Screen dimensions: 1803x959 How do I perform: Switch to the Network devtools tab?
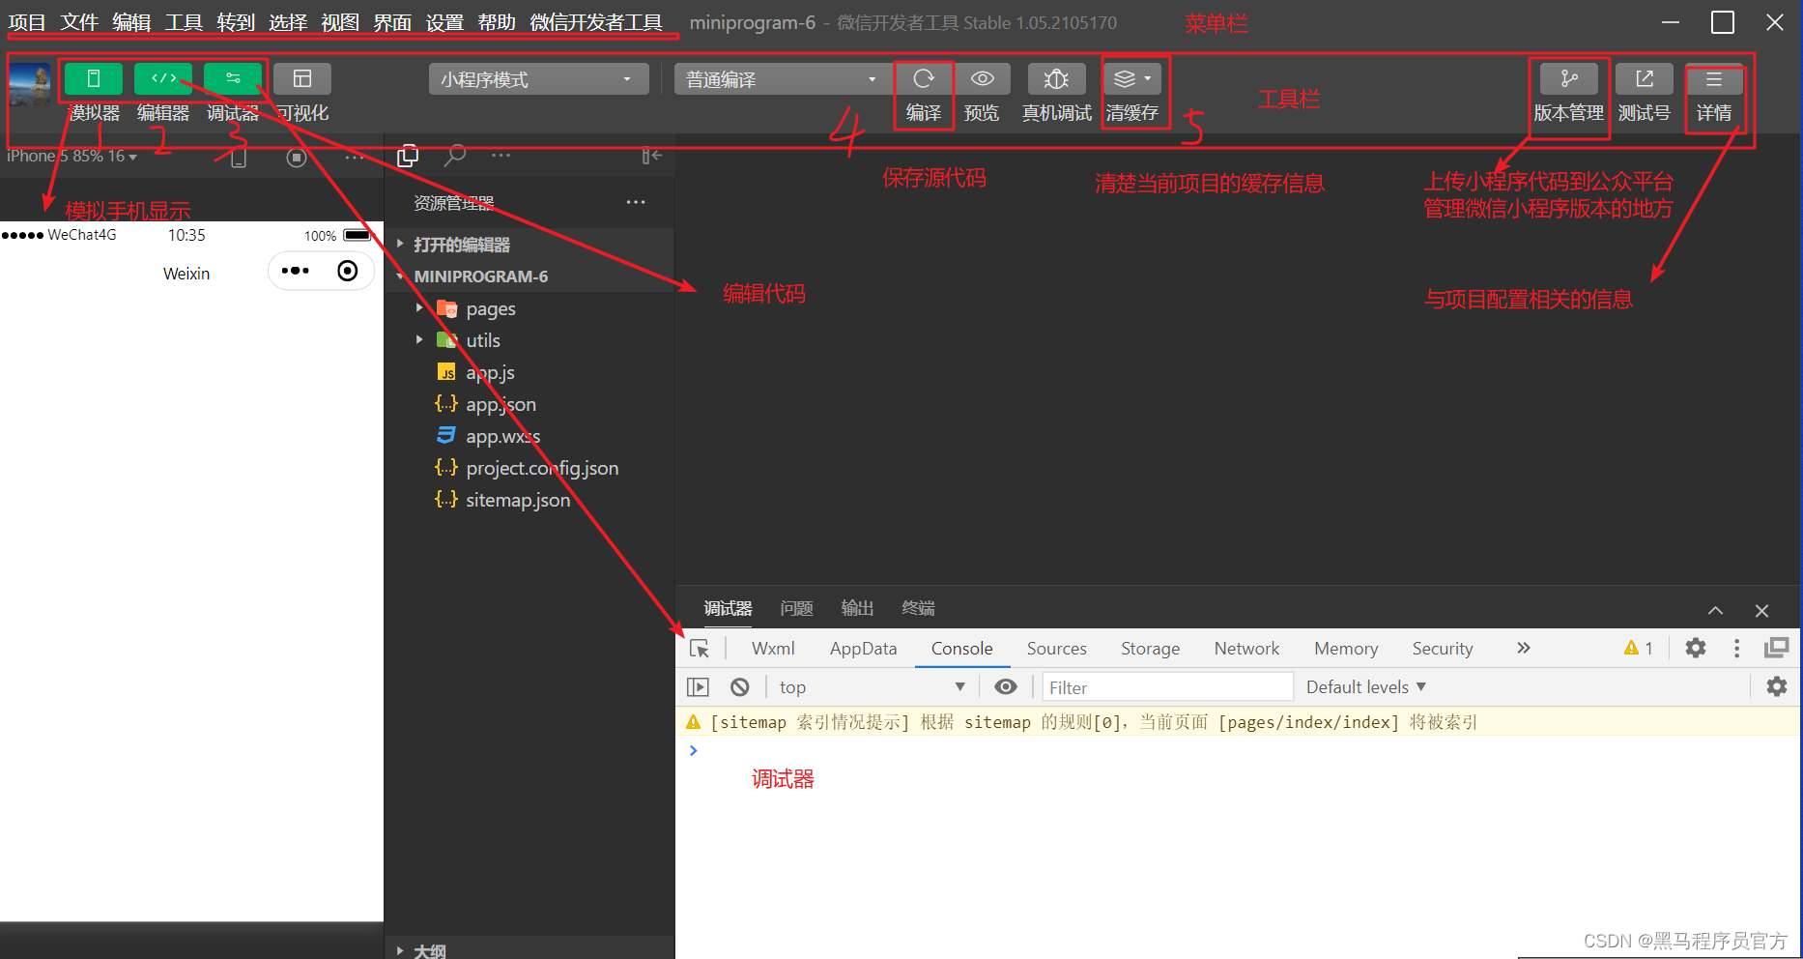tap(1246, 649)
